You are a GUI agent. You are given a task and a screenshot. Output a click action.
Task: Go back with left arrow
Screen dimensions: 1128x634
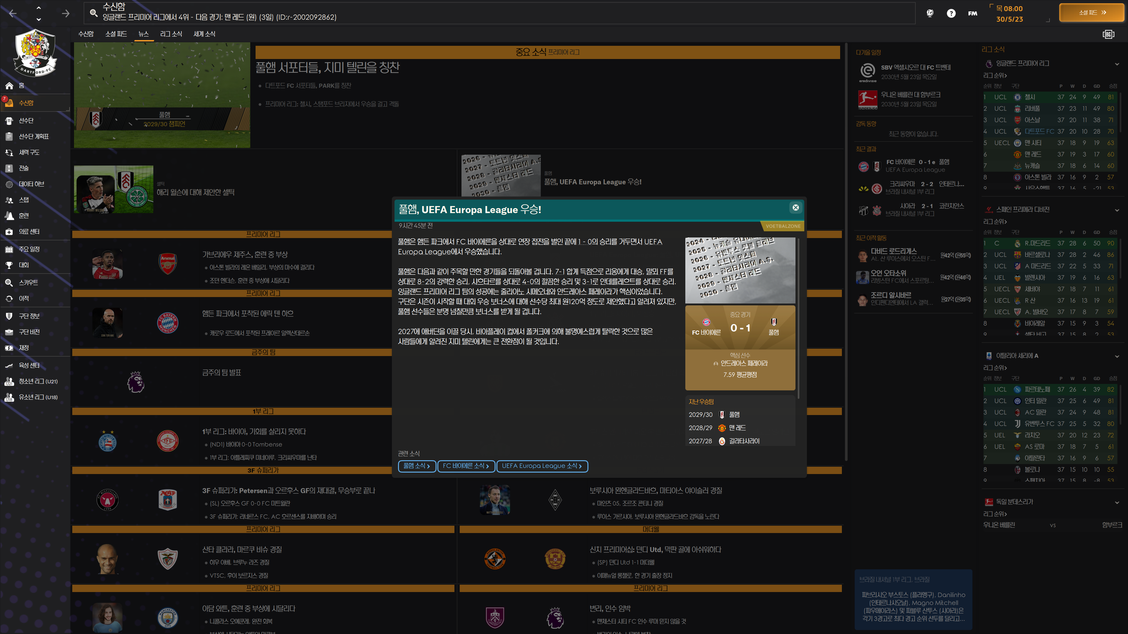[x=13, y=14]
